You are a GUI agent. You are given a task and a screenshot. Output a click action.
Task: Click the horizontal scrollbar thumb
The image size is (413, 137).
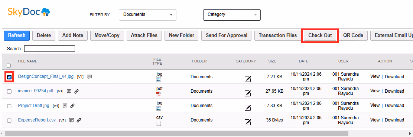pyautogui.click(x=176, y=134)
